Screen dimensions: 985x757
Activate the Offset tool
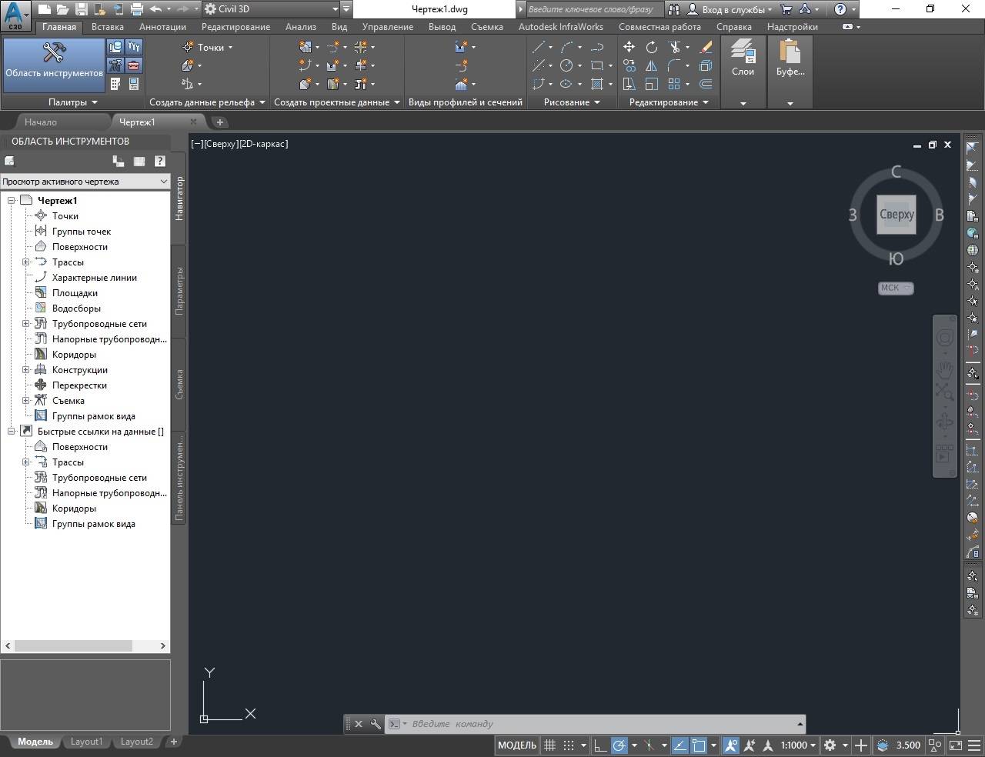tap(706, 84)
